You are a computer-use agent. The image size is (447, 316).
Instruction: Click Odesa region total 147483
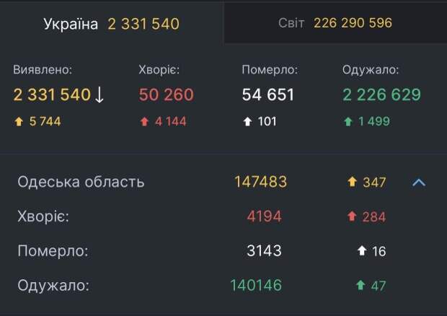click(x=260, y=182)
